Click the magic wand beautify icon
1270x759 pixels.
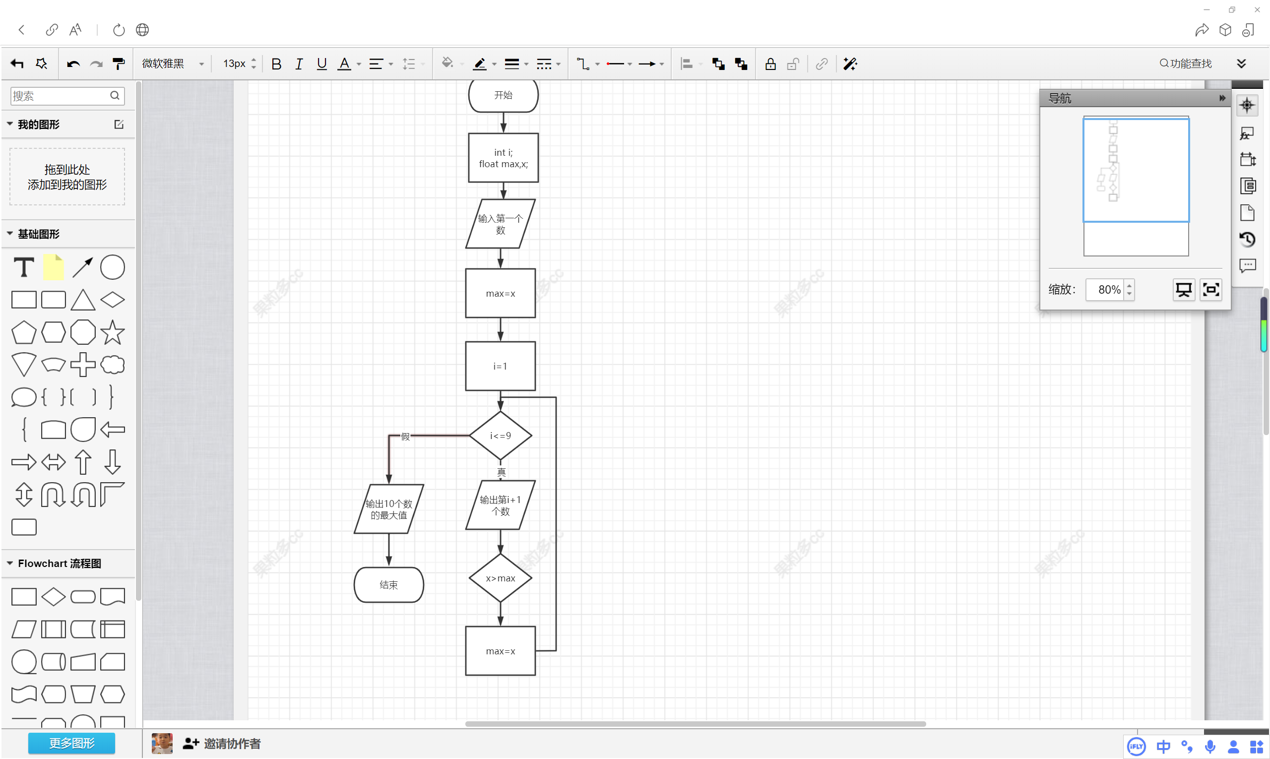pyautogui.click(x=850, y=64)
